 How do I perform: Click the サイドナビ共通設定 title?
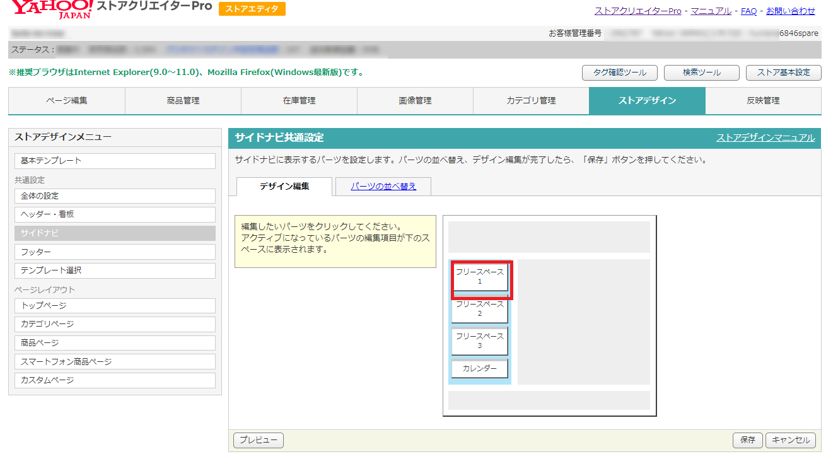click(279, 138)
